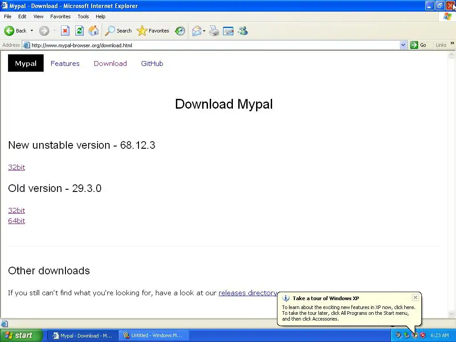Expand the address bar dropdown arrow
Screen dimensions: 456x342
click(403, 45)
